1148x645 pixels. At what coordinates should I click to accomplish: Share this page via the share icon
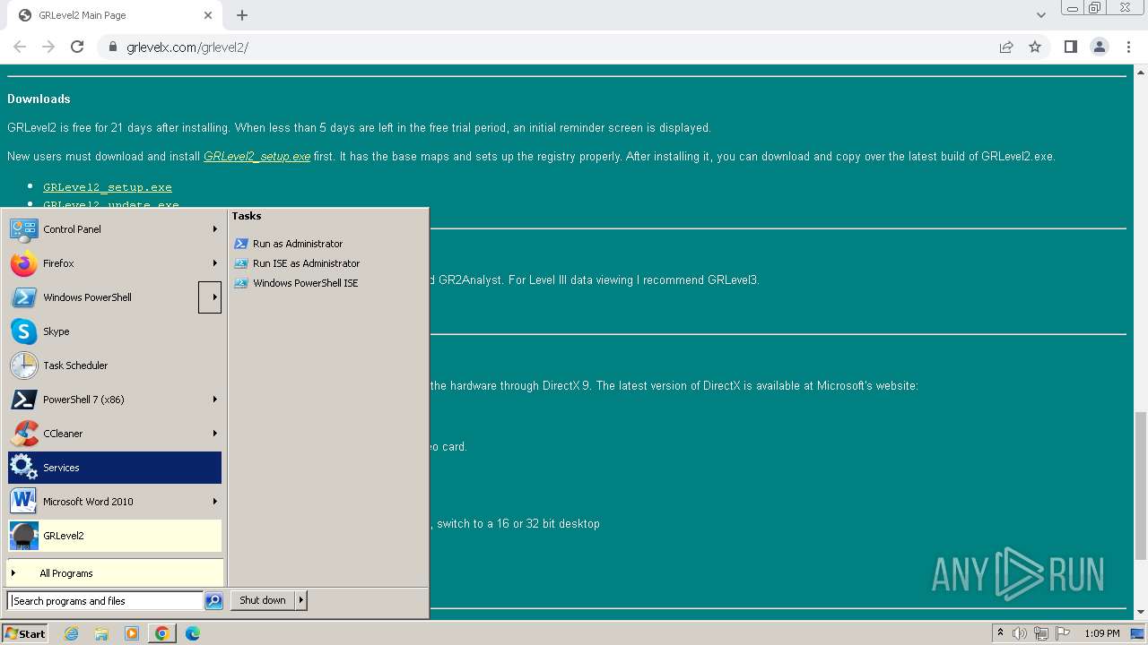click(1006, 47)
